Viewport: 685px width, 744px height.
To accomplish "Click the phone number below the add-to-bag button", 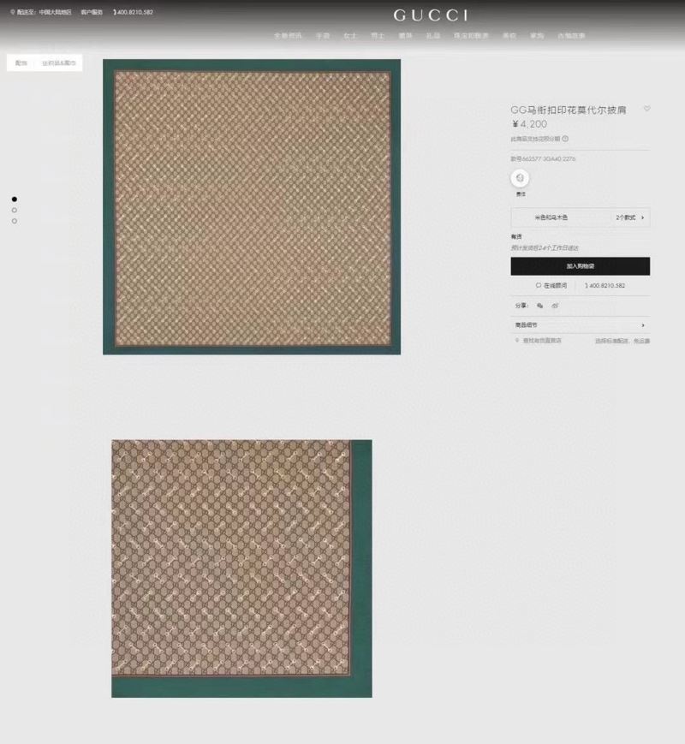I will (605, 286).
